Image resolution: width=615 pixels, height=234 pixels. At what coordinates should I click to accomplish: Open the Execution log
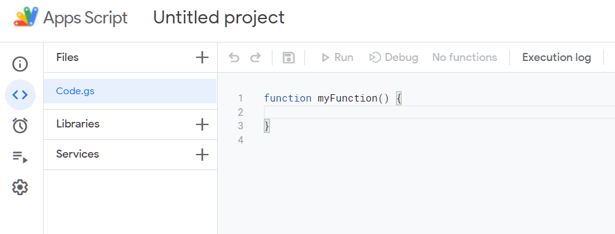pyautogui.click(x=557, y=58)
